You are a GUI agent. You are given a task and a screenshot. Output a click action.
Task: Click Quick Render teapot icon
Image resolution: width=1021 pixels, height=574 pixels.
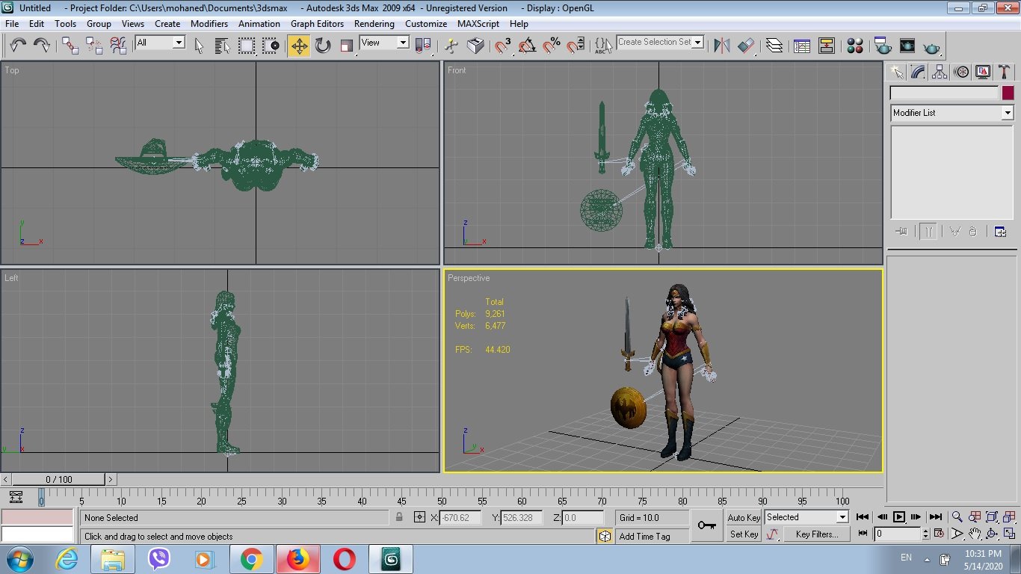pos(931,46)
